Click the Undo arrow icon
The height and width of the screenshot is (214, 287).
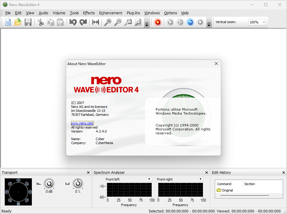tap(73, 22)
